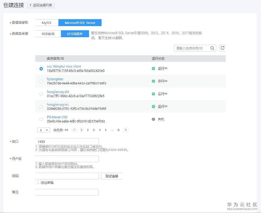
Task: Choose Microsoft SQL Server database type
Action: point(80,23)
